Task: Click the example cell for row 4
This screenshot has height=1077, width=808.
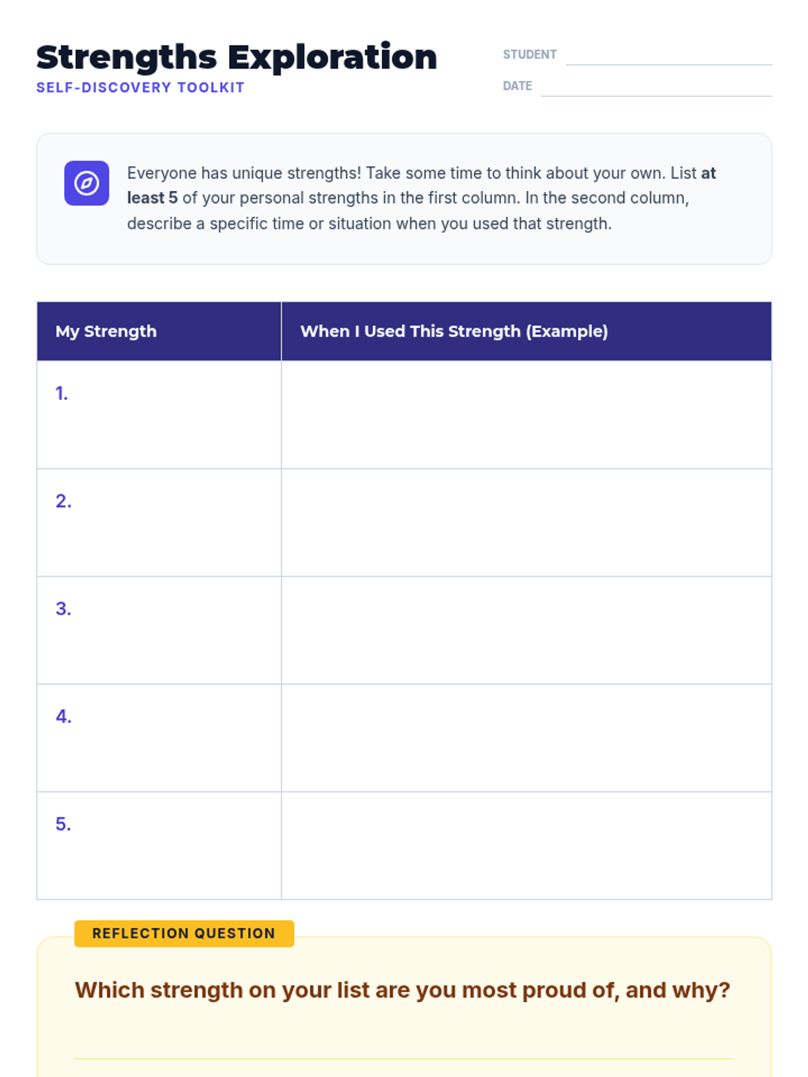Action: coord(527,738)
